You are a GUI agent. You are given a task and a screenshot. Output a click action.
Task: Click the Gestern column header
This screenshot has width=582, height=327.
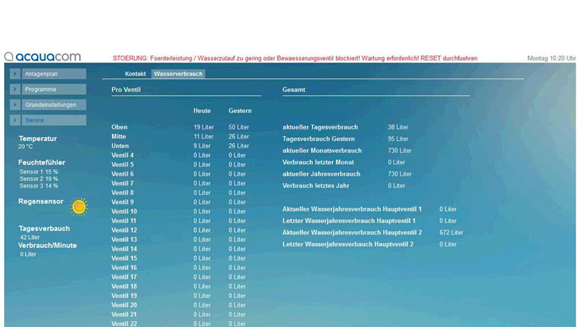[x=240, y=111]
